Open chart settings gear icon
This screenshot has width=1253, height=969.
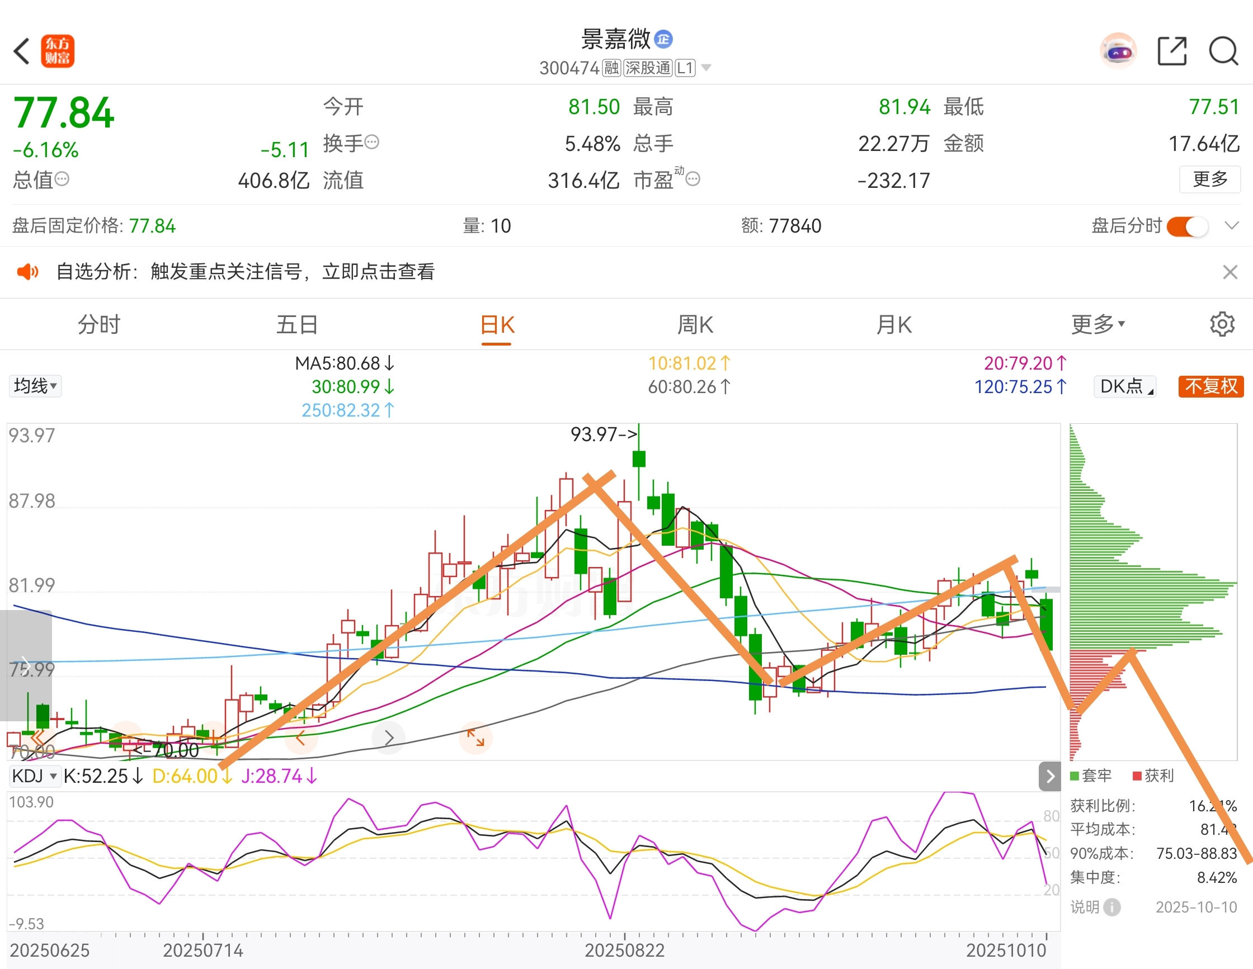(1222, 324)
